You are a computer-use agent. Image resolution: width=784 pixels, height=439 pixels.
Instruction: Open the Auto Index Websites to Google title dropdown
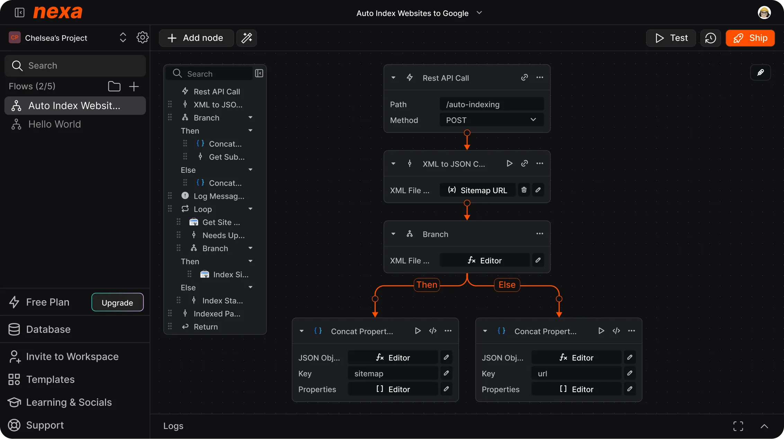point(480,13)
